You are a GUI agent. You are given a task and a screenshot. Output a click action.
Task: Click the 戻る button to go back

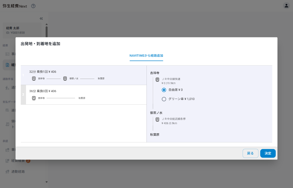(x=250, y=153)
